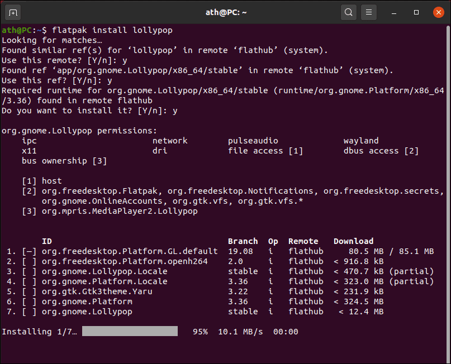Maximize the terminal window
This screenshot has height=364, width=451.
click(x=416, y=12)
